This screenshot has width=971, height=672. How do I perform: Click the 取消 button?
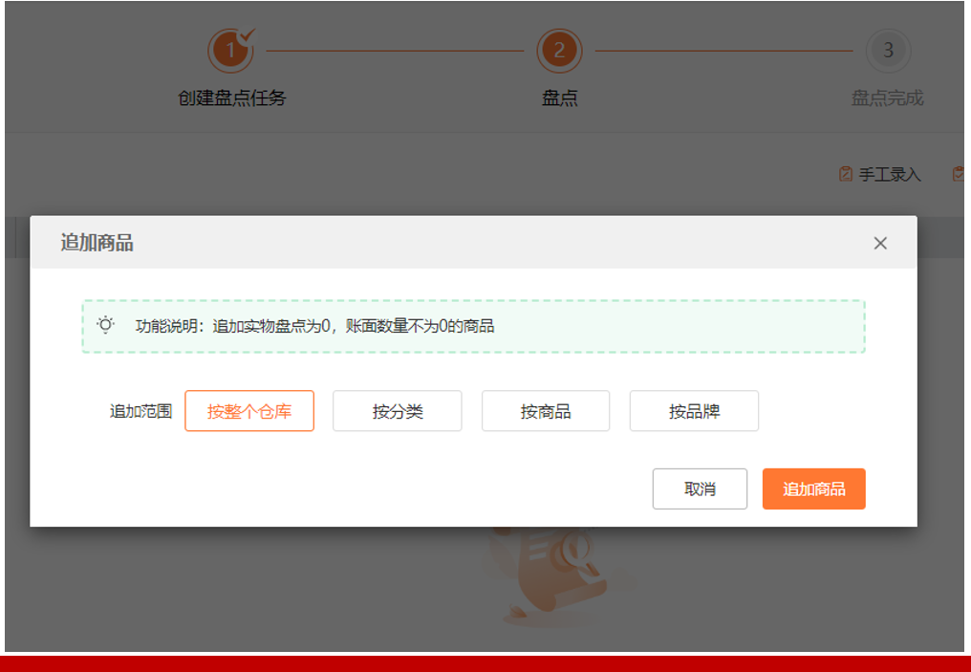coord(701,488)
